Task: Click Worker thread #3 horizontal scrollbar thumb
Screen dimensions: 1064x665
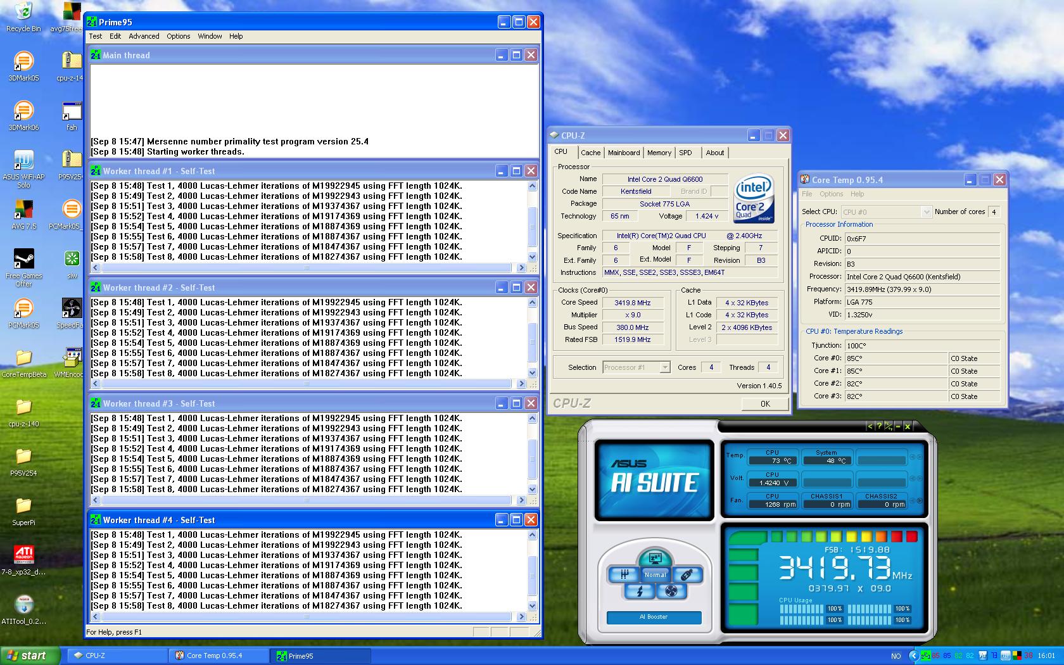Action: point(307,500)
